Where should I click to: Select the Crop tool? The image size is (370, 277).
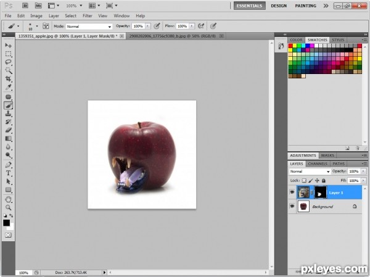[x=8, y=78]
